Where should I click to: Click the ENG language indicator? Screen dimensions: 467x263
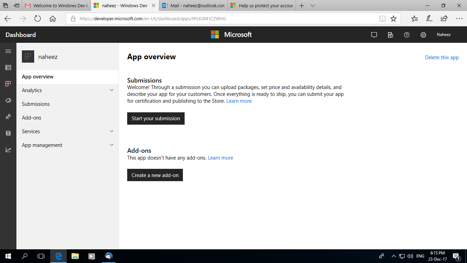420,256
